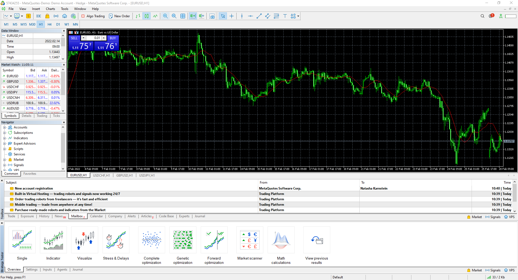Select the Text label tool
518x280 pixels.
tap(285, 16)
